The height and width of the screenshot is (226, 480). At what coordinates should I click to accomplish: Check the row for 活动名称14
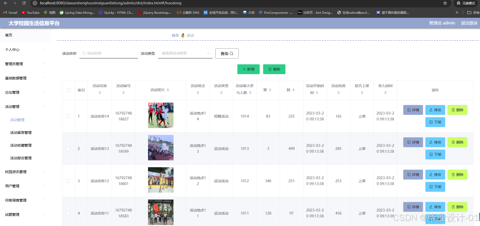pos(68,116)
